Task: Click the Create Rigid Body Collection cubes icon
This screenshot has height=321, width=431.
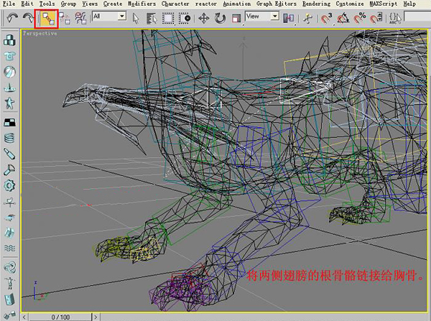Action: point(9,39)
